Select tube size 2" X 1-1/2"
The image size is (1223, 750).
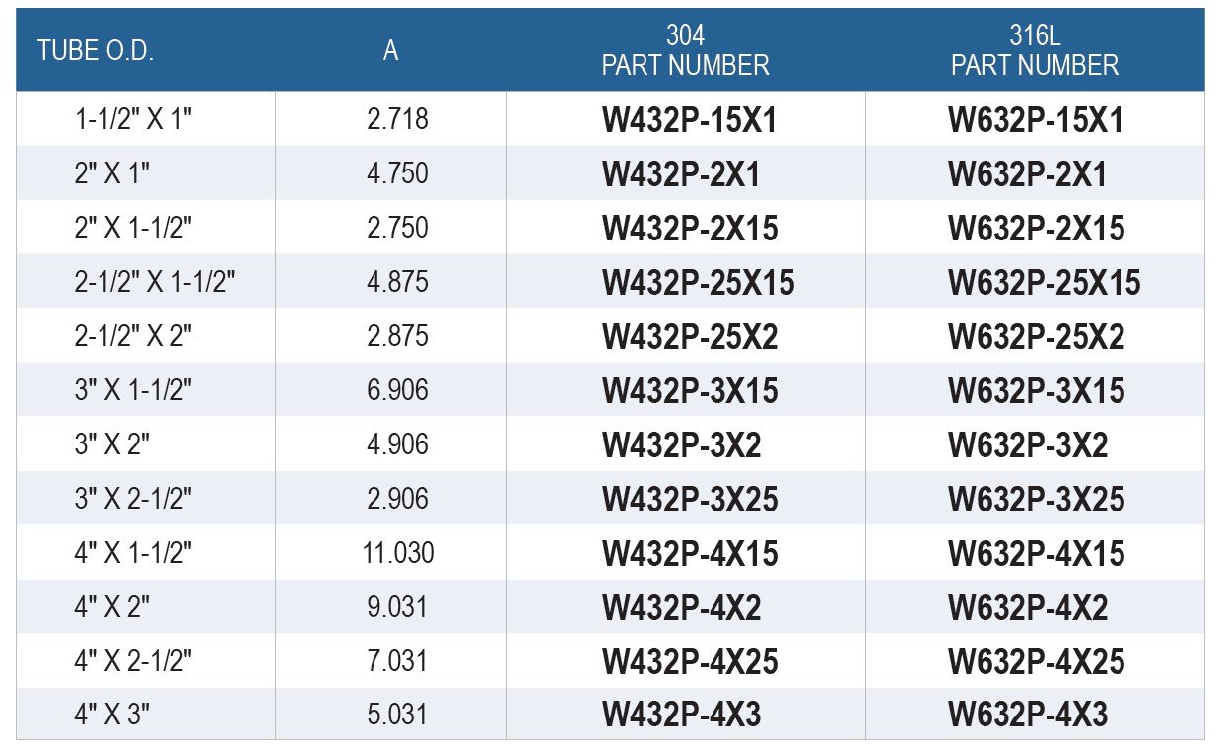coord(133,229)
